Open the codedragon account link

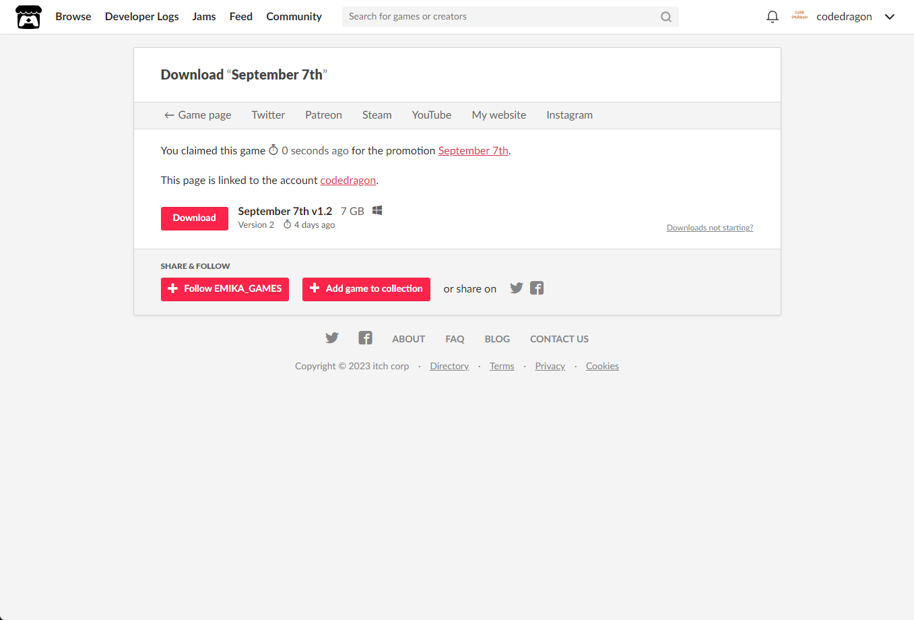(x=348, y=181)
